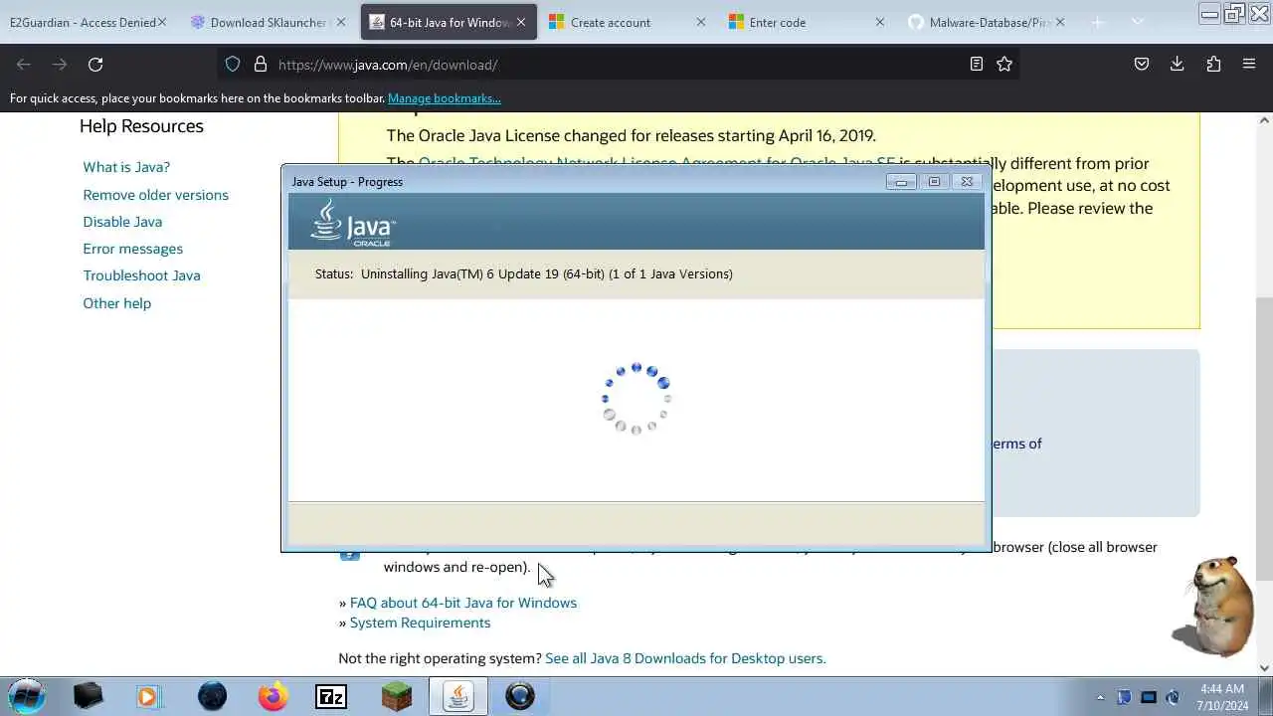Toggle Reader View in address bar
Viewport: 1273px width, 716px height.
coord(977,65)
